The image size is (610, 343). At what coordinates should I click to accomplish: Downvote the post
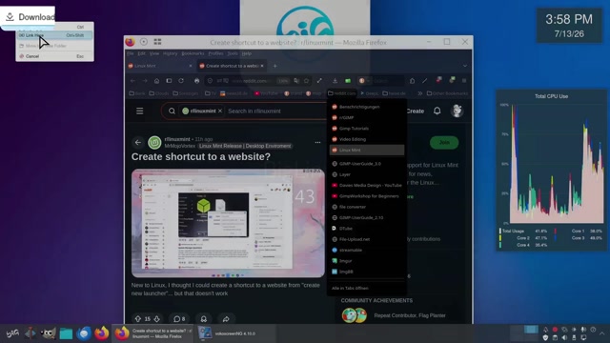(x=156, y=319)
